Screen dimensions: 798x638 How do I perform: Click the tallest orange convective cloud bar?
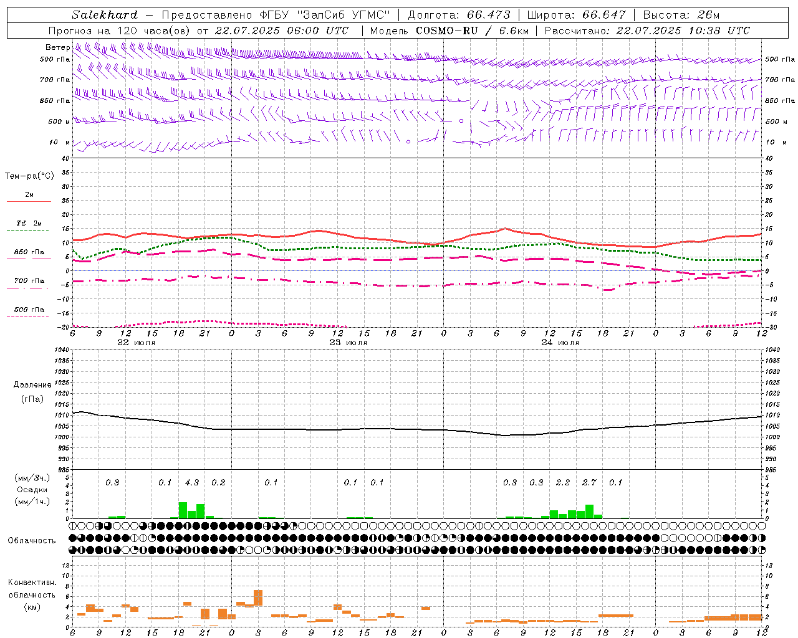click(x=258, y=598)
